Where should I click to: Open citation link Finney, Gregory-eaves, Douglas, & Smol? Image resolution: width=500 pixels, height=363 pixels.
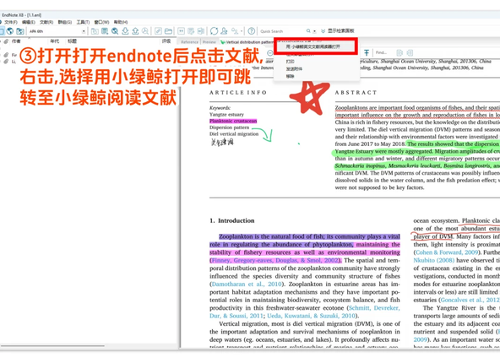click(274, 260)
